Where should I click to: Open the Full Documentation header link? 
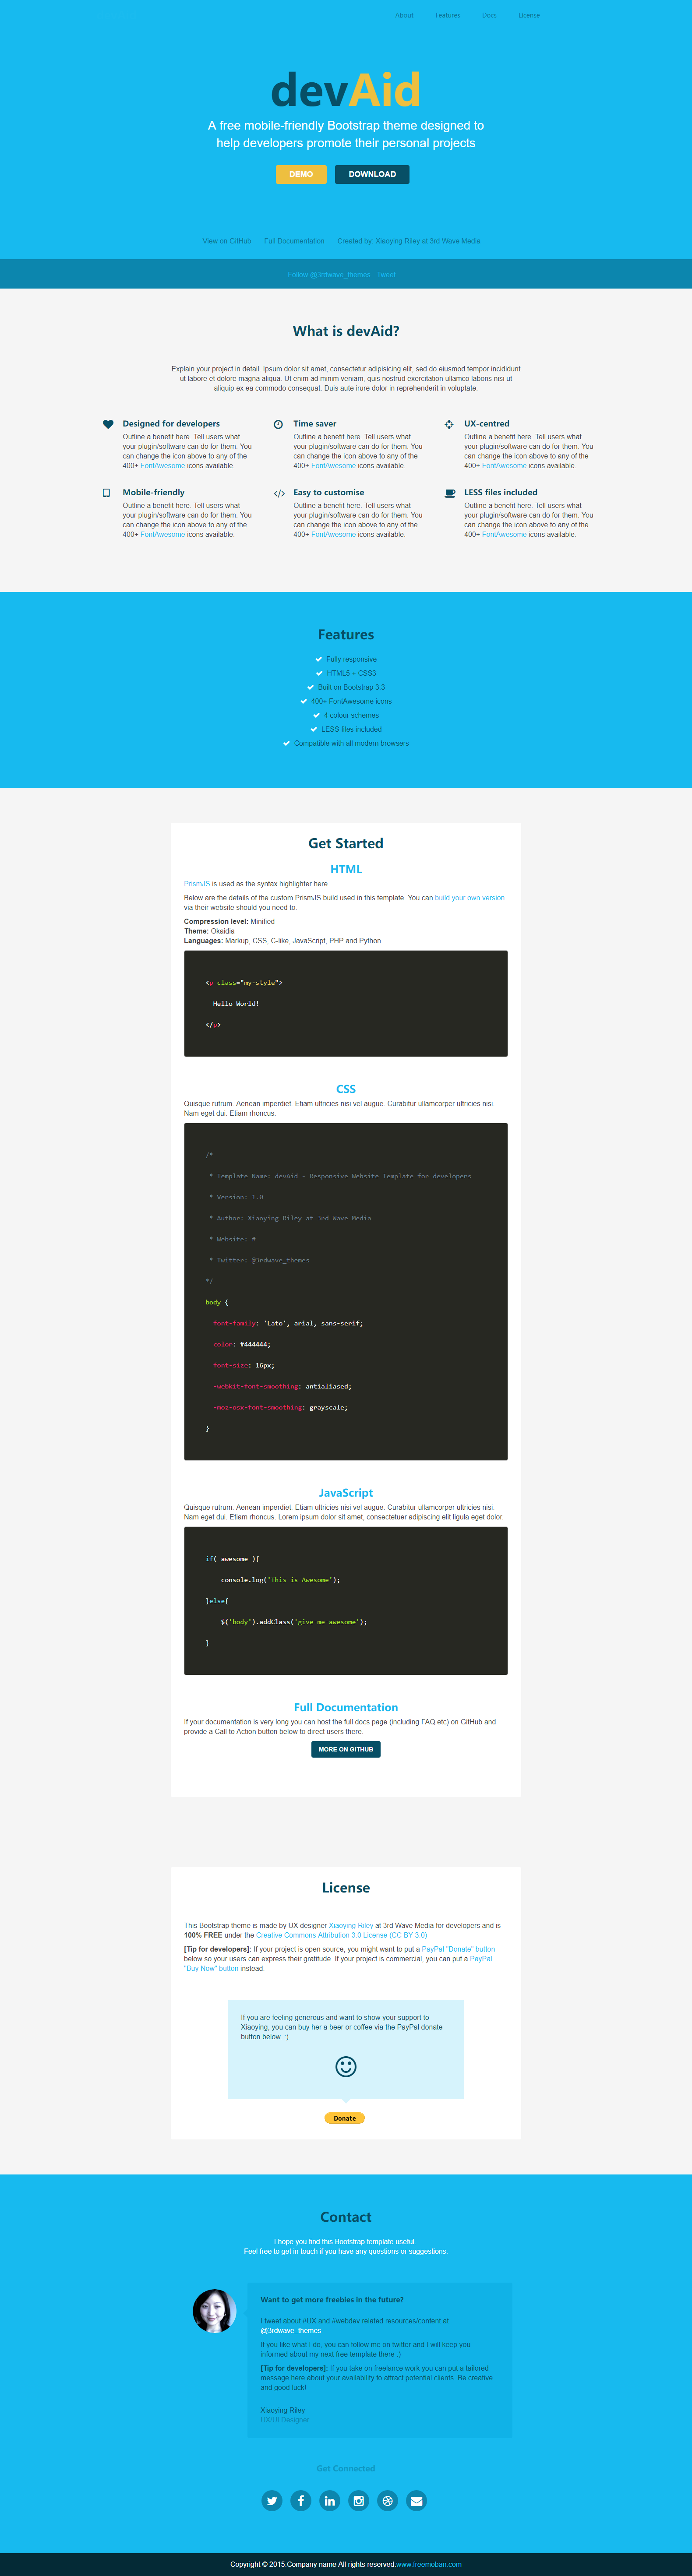(294, 241)
